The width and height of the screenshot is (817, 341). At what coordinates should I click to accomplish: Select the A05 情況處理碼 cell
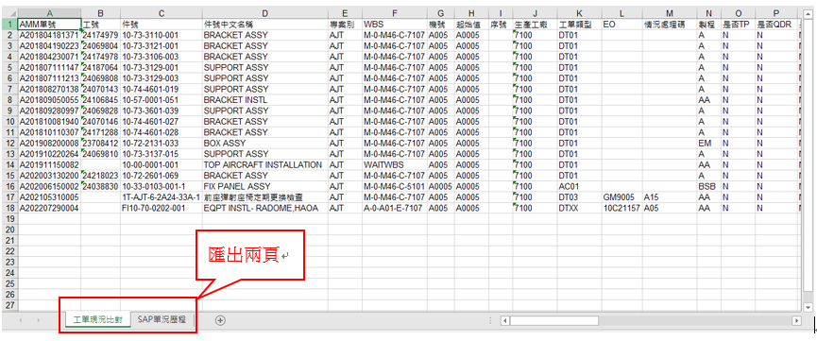click(x=670, y=208)
